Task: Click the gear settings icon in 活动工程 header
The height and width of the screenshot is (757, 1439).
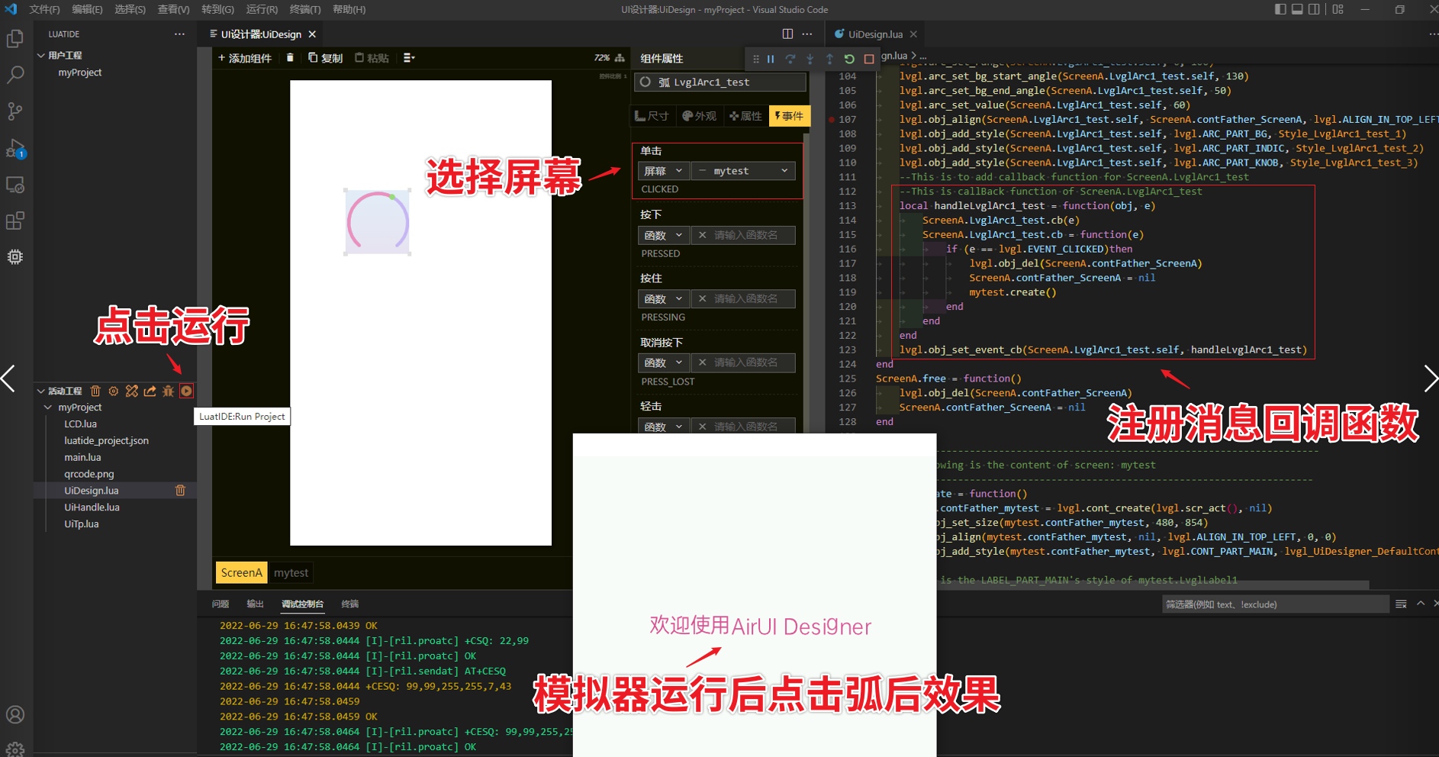Action: click(114, 391)
